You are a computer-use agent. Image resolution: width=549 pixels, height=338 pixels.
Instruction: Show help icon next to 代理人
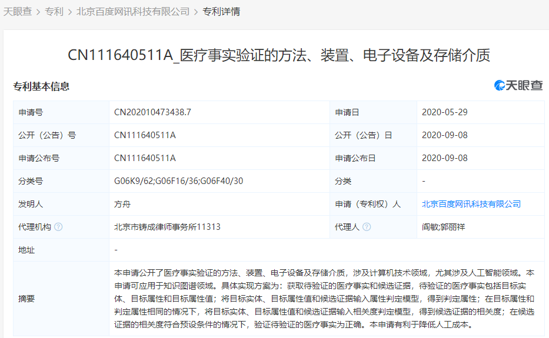[367, 227]
